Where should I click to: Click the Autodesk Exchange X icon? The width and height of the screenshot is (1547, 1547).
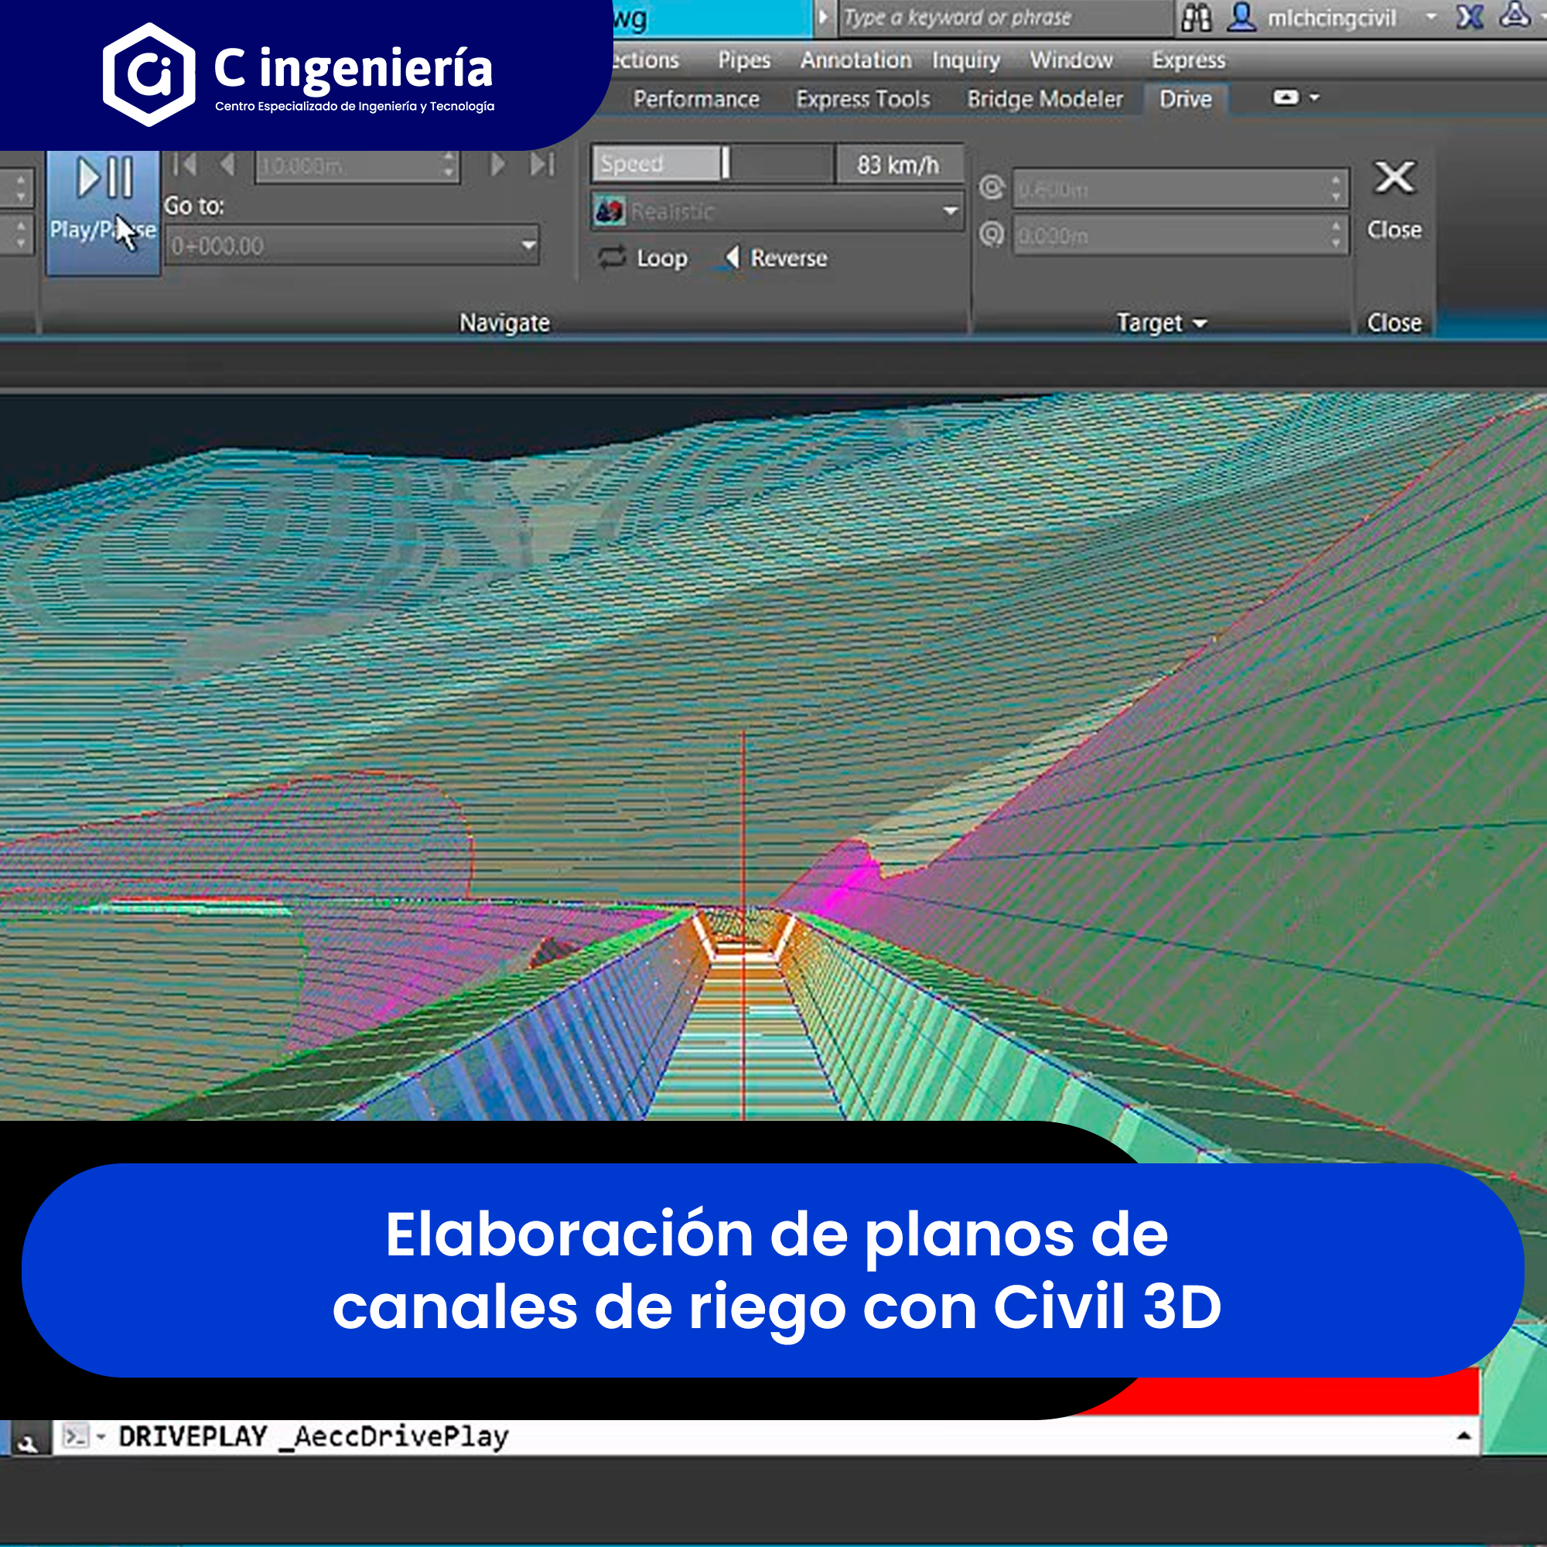(1470, 17)
